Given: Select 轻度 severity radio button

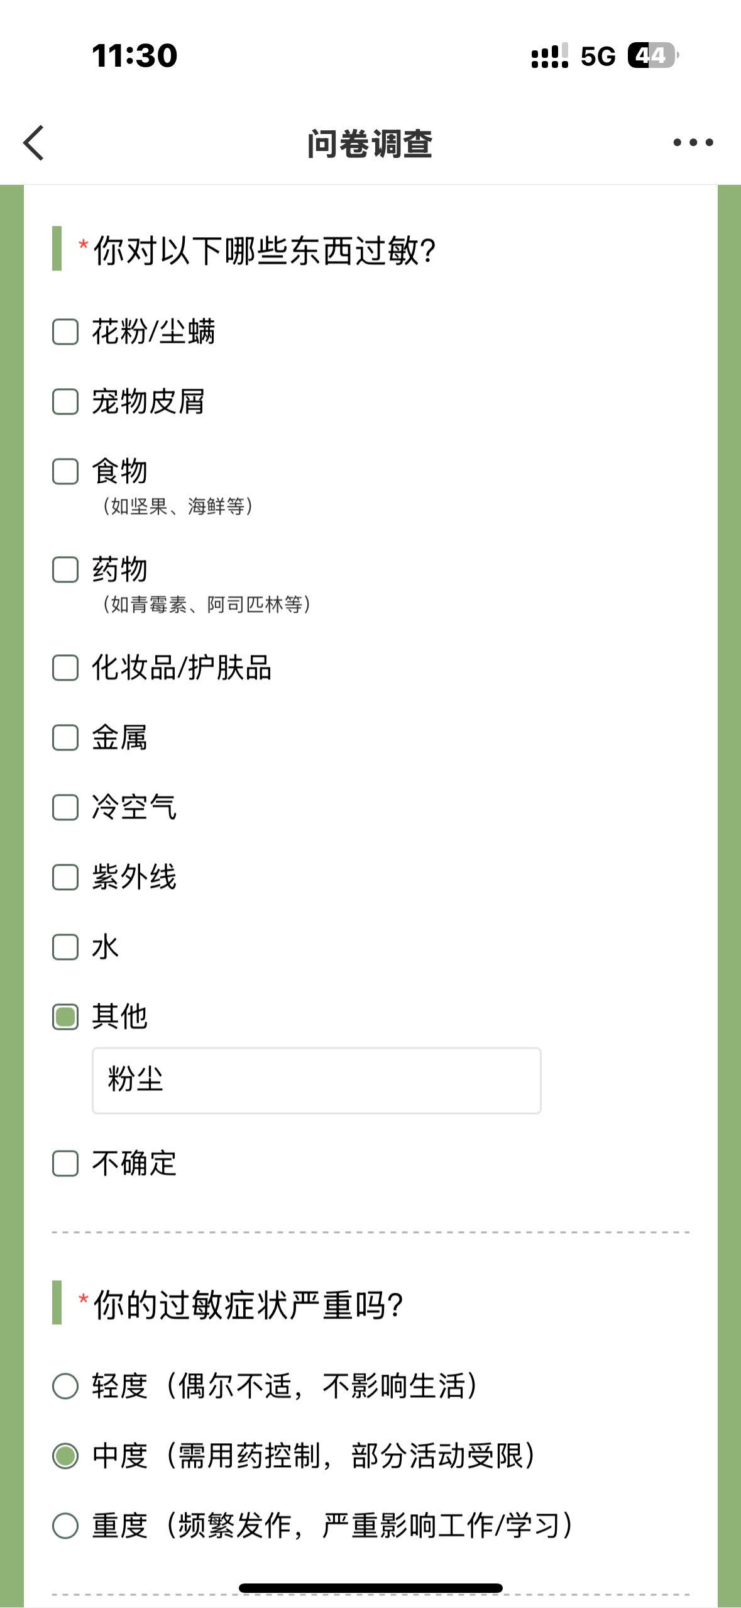Looking at the screenshot, I should click(65, 1386).
